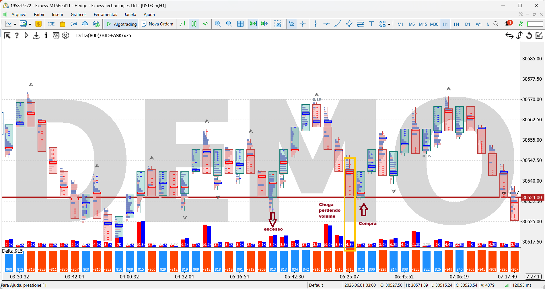Draw a trendline on chart
Image resolution: width=545 pixels, height=289 pixels.
338,24
